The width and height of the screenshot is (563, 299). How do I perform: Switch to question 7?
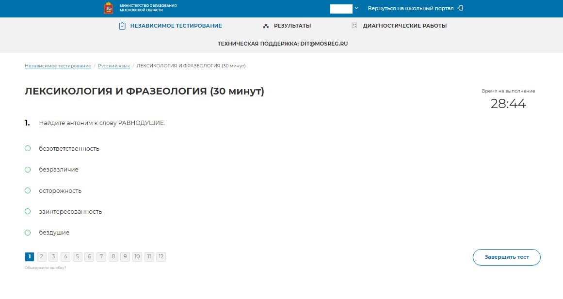coord(101,257)
